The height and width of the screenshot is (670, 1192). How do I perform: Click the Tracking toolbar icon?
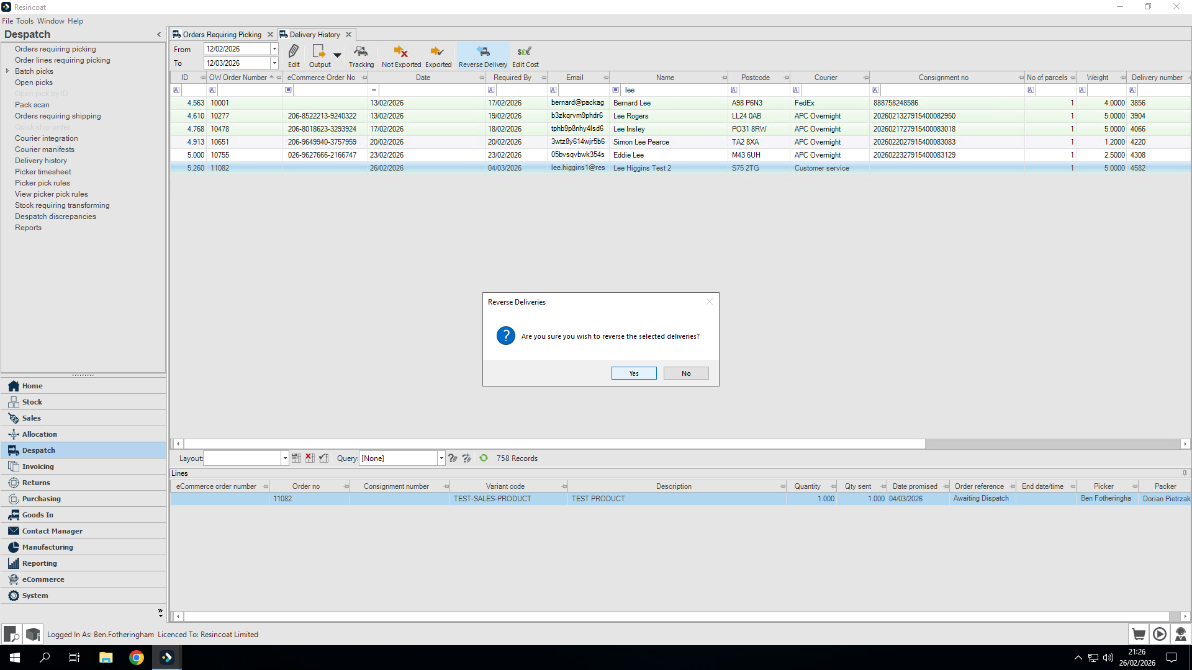[x=361, y=51]
